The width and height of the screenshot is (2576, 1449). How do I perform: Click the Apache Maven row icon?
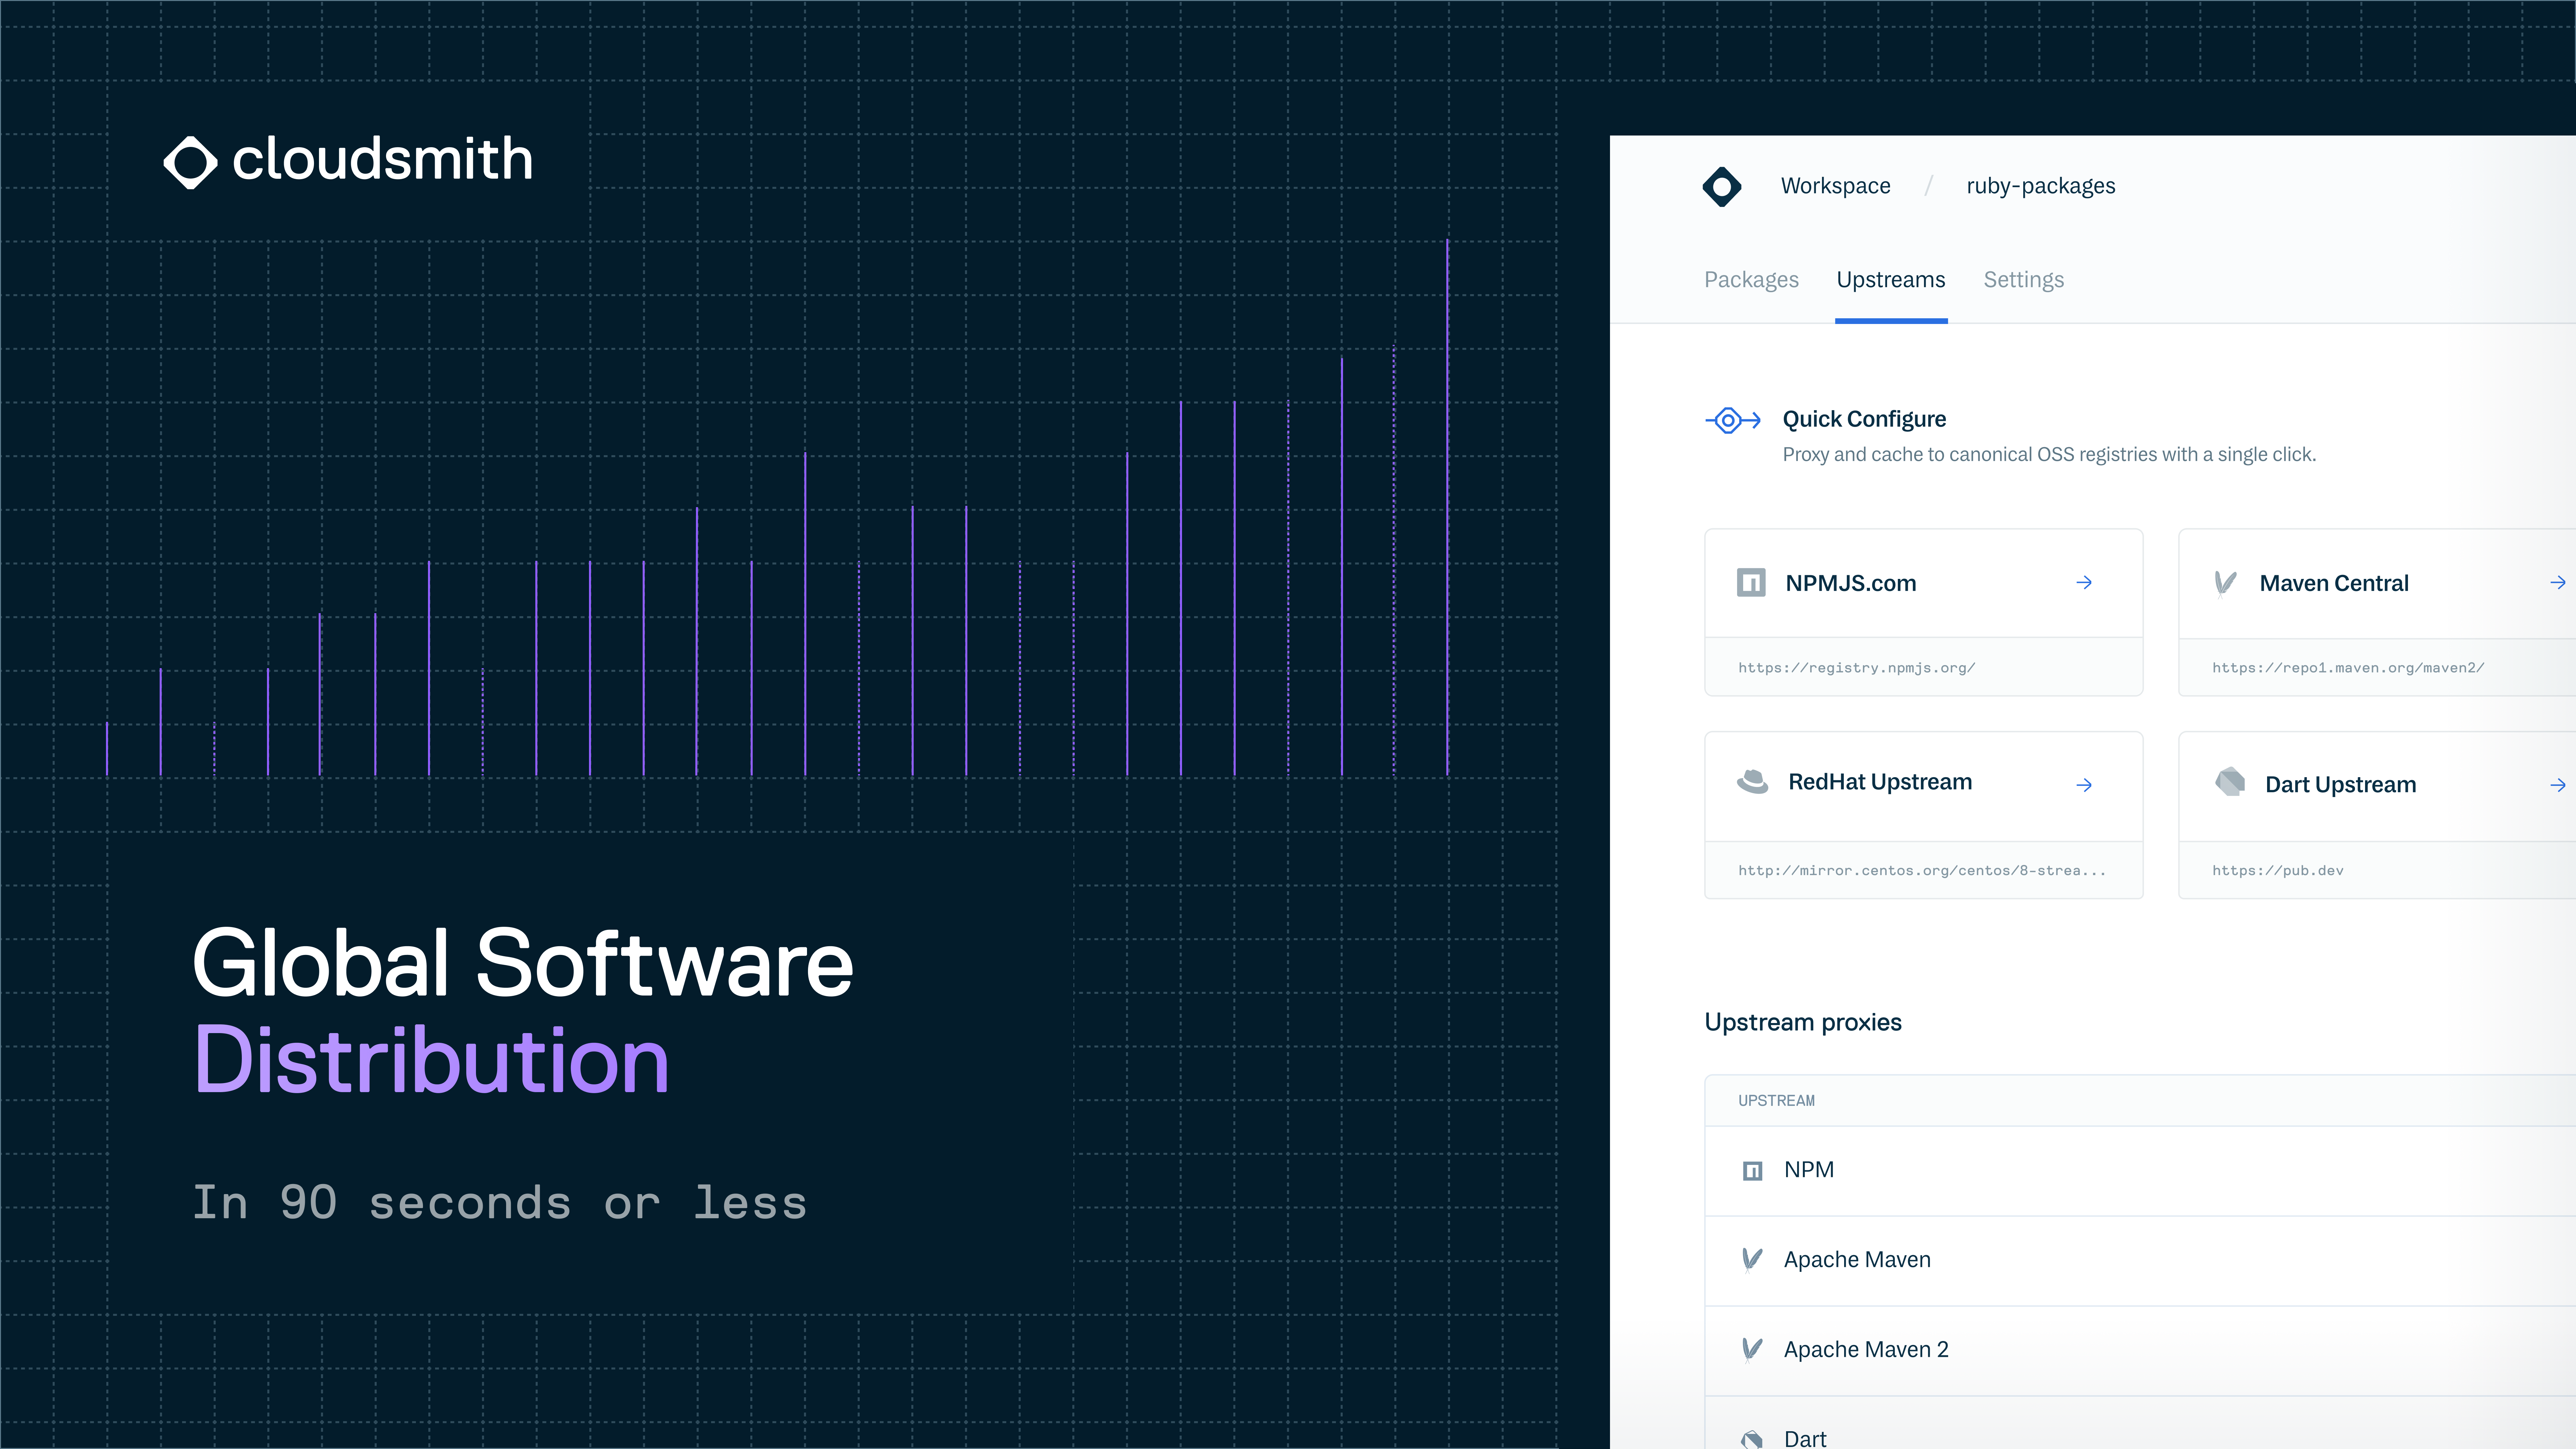tap(1752, 1260)
